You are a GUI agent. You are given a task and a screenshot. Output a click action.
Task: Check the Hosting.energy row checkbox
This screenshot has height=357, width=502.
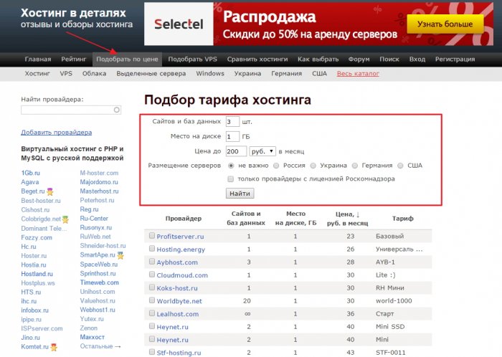point(152,249)
